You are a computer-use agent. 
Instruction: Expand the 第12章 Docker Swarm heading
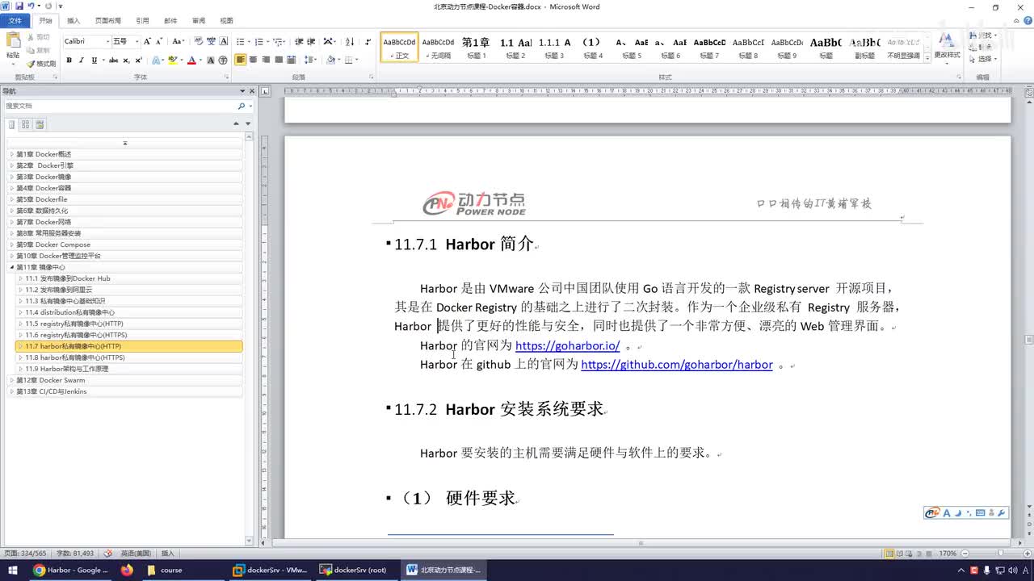click(x=11, y=380)
